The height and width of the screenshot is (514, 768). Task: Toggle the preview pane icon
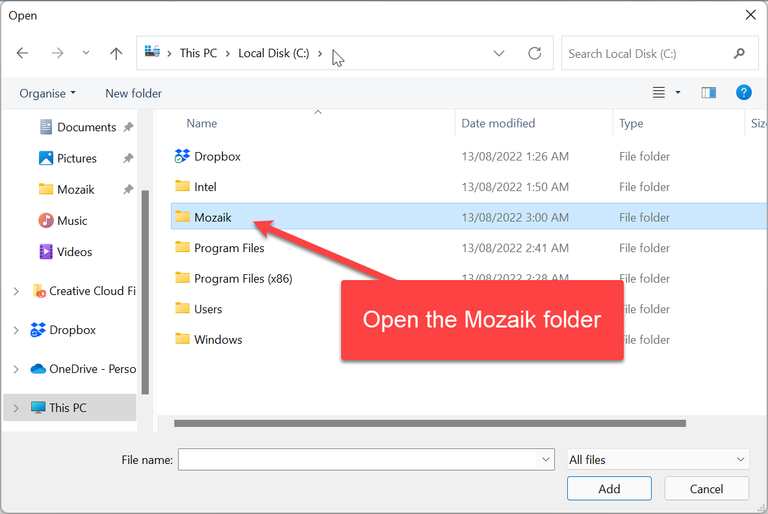[709, 93]
